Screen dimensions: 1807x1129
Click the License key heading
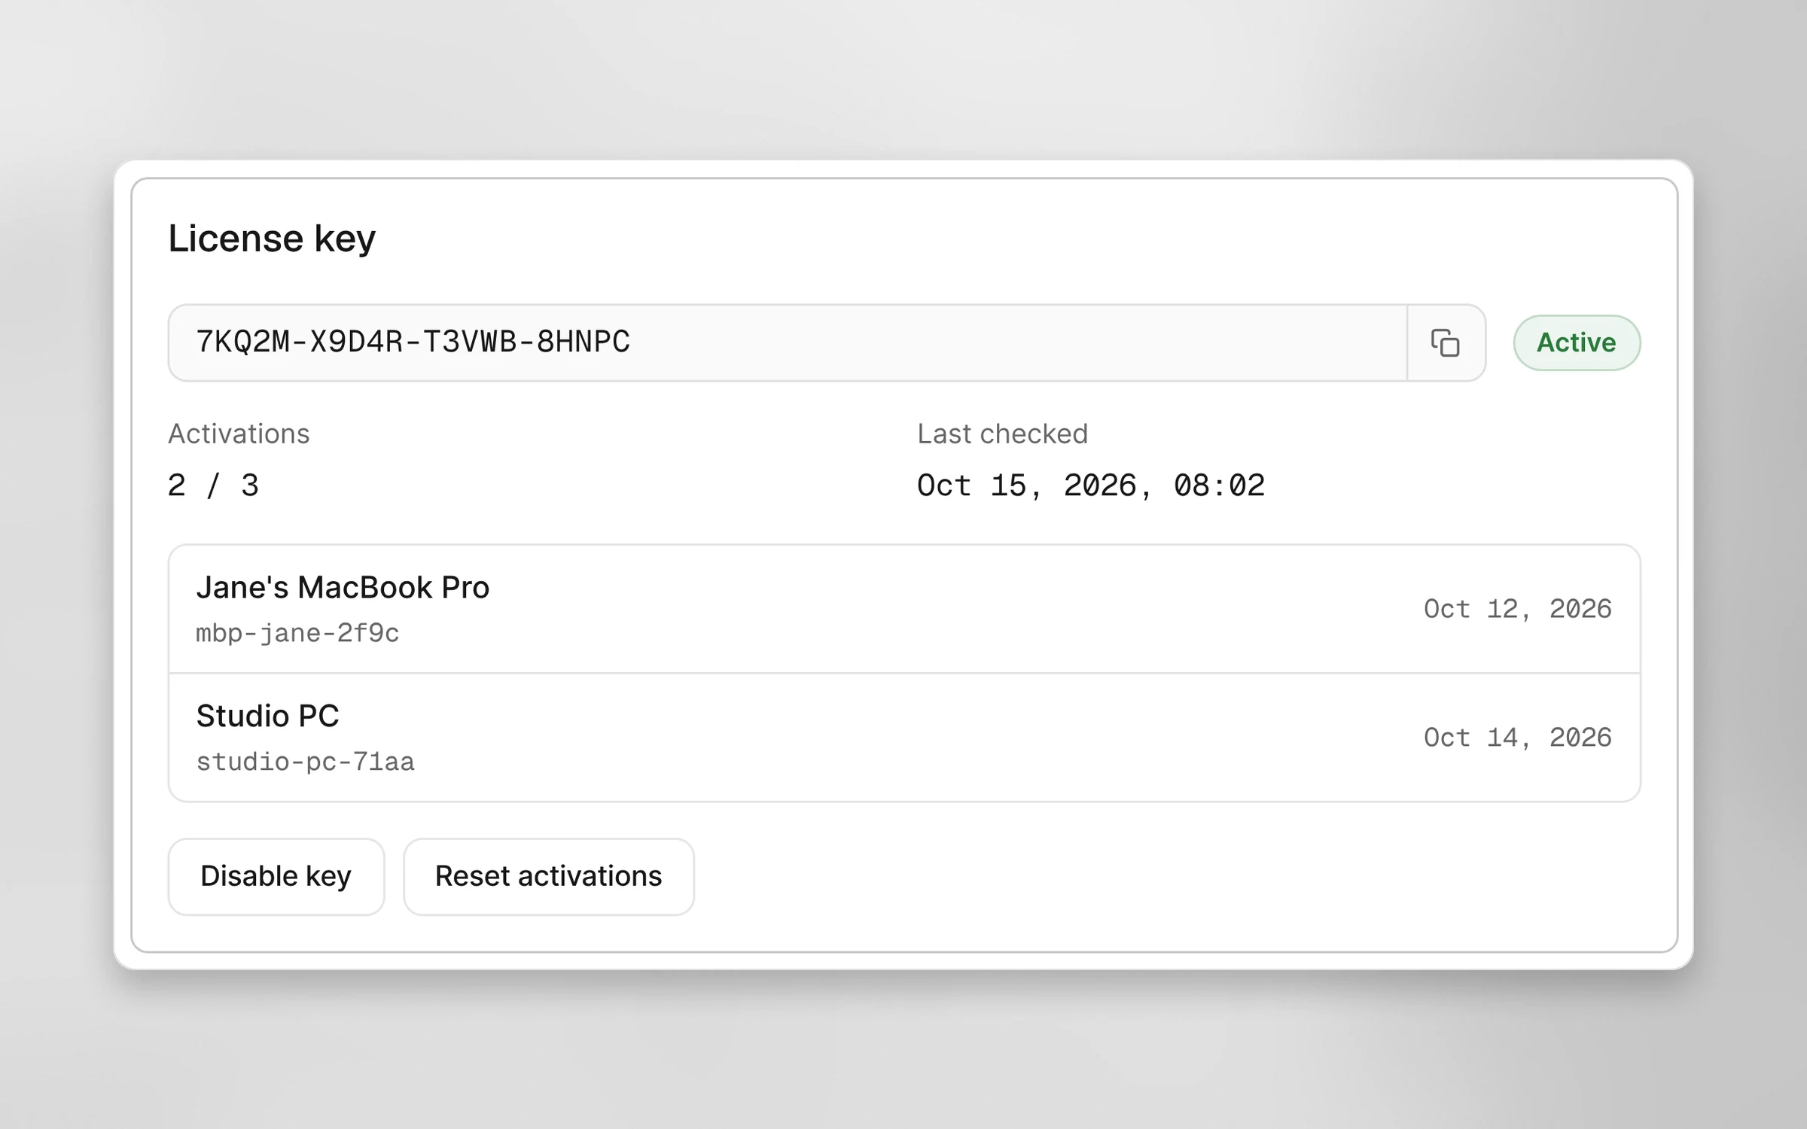[271, 239]
